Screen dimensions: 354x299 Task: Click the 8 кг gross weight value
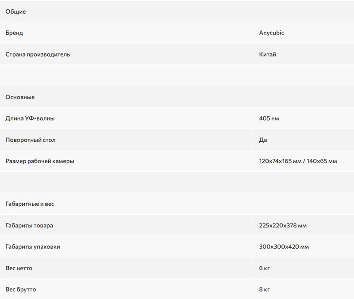point(265,289)
